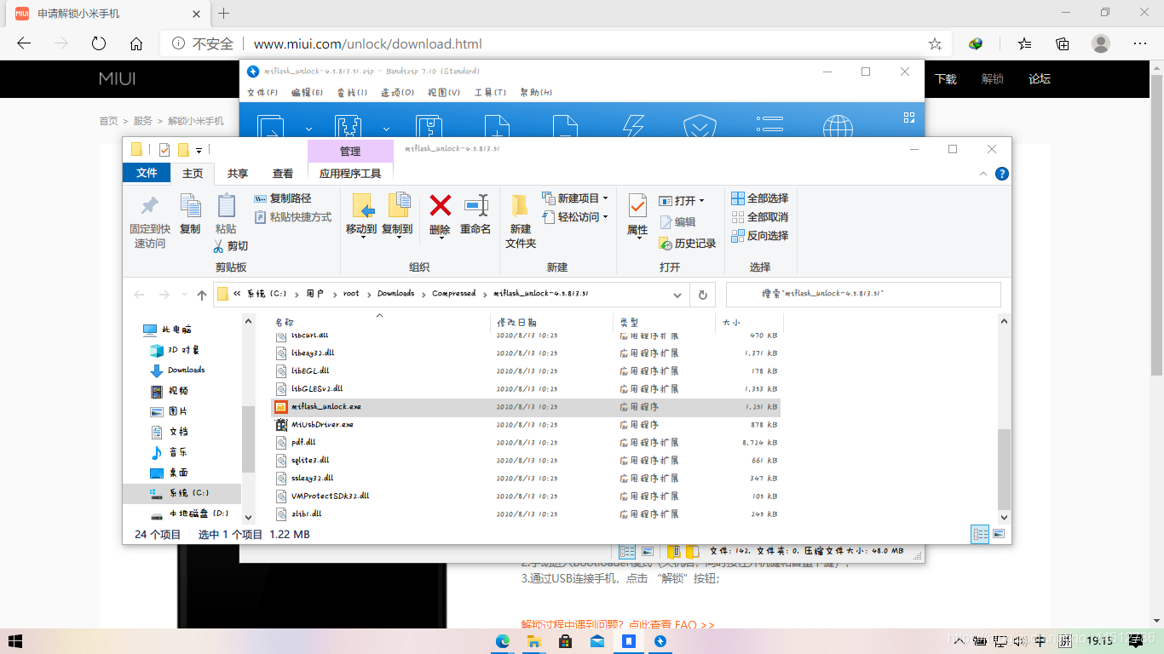1164x654 pixels.
Task: Go up one folder level arrow
Action: pyautogui.click(x=201, y=295)
